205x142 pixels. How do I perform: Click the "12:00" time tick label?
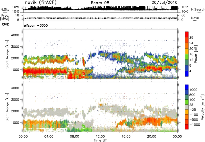(100, 137)
